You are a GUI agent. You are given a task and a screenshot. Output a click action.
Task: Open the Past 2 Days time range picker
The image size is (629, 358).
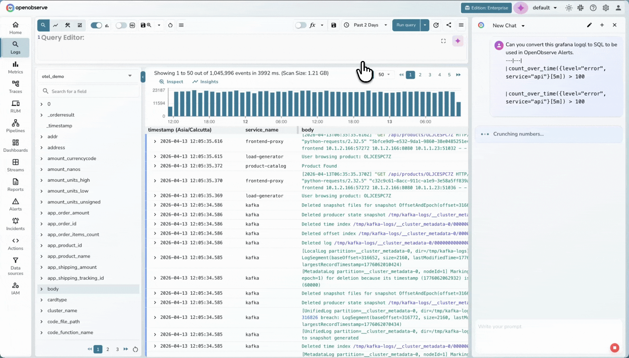point(365,25)
